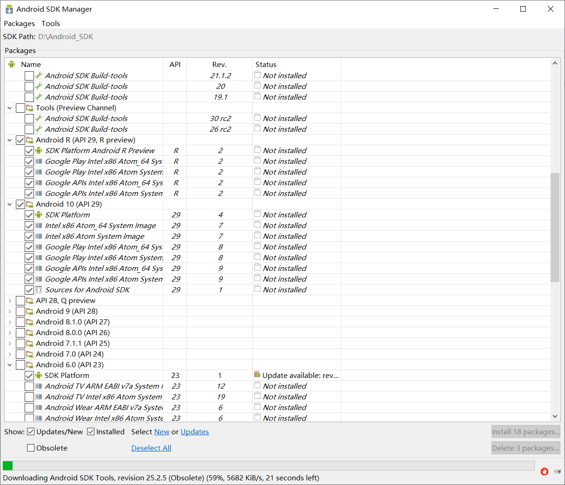This screenshot has height=485, width=565.
Task: Click image icon of Android TV Intel x86 Atom
Action: (39, 397)
